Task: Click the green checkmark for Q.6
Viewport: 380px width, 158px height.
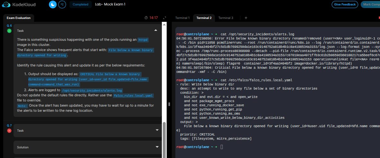Action: click(9, 31)
